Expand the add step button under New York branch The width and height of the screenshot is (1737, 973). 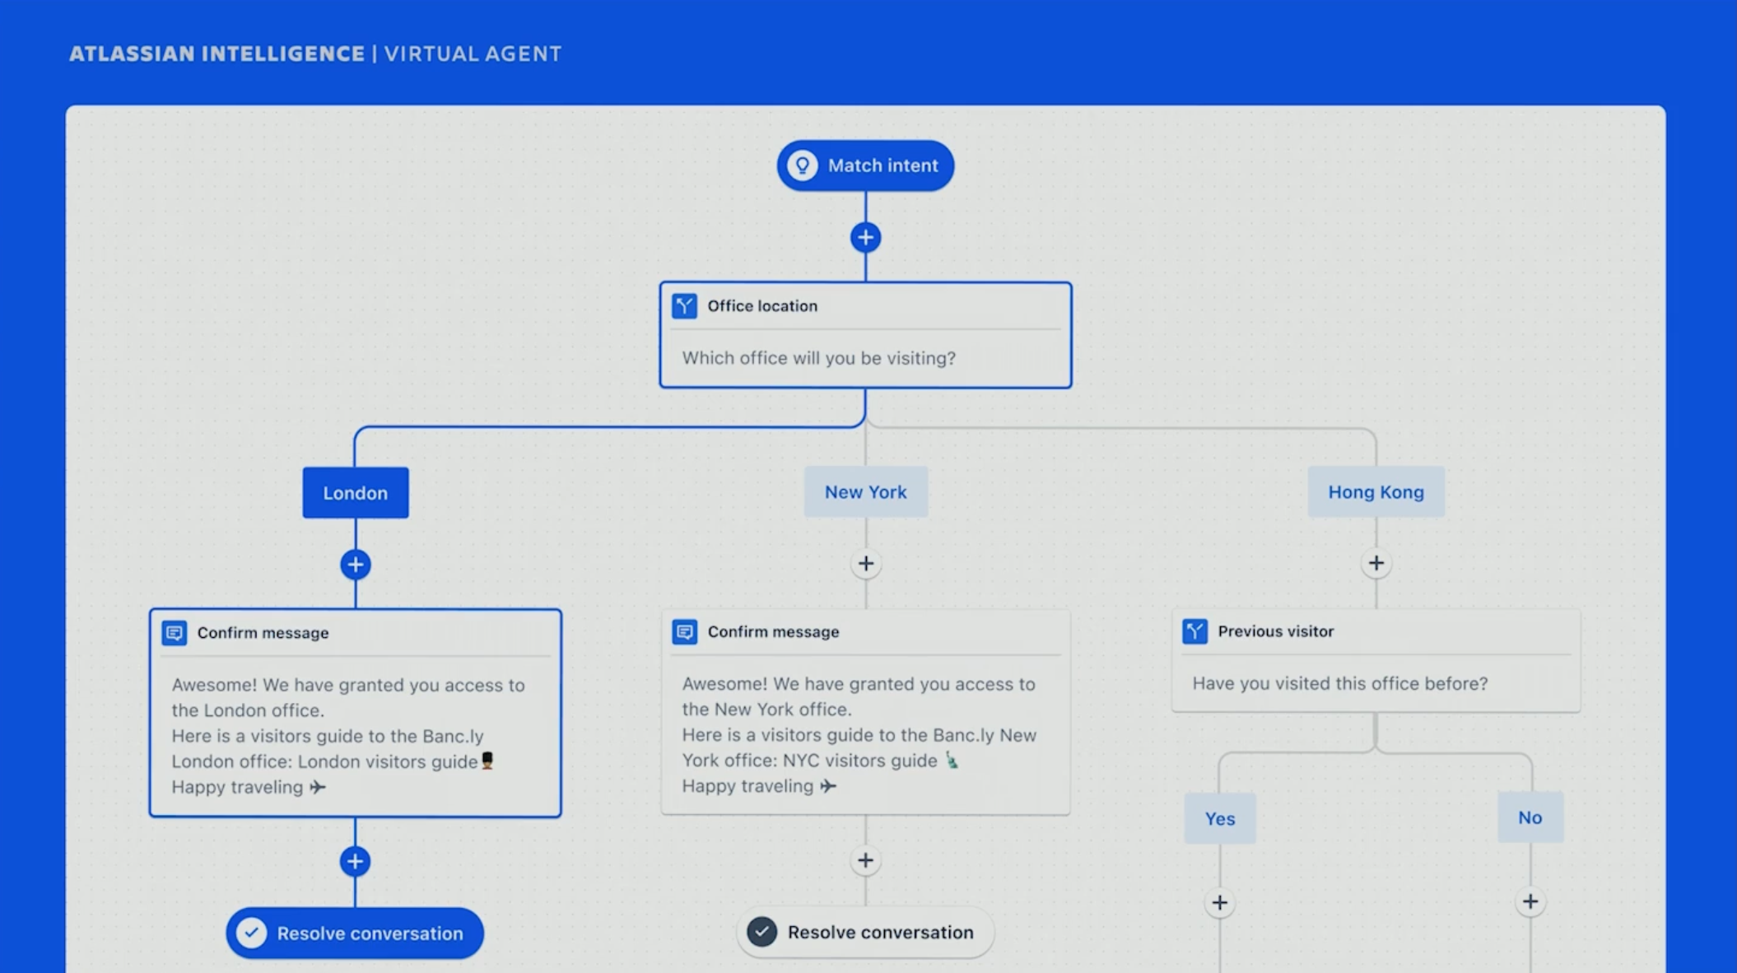(866, 561)
